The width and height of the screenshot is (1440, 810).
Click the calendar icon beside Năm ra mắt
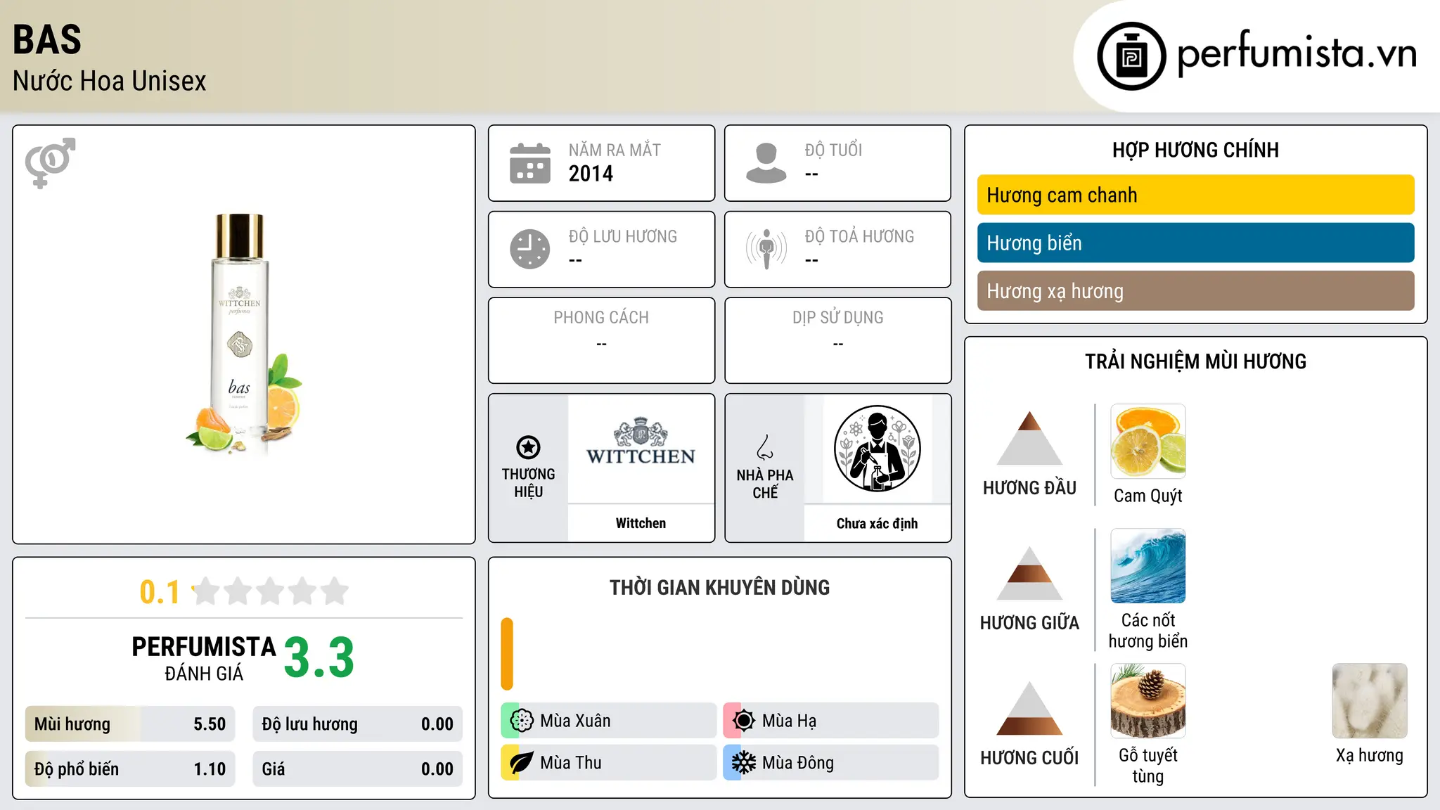530,163
